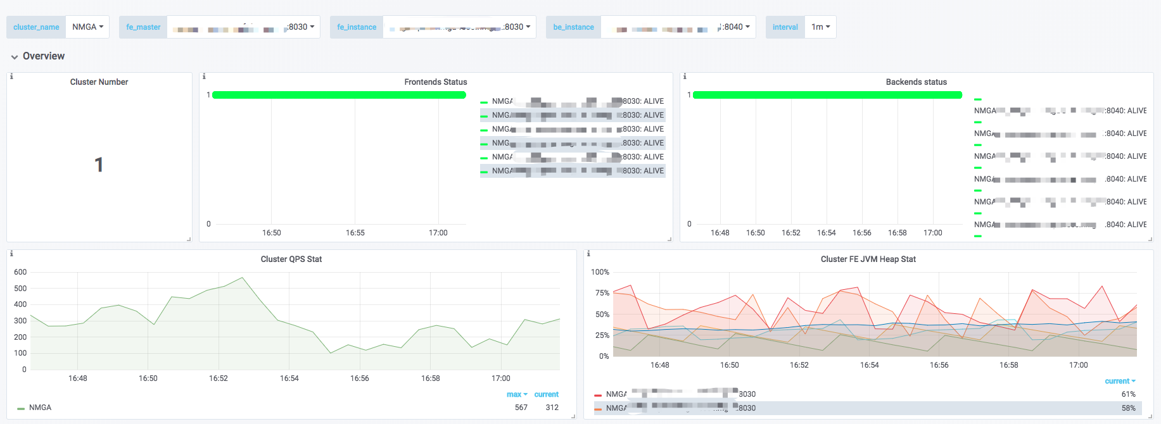Open the Cluster FE JVM Heap Stat info icon
The height and width of the screenshot is (424, 1161).
pos(588,254)
